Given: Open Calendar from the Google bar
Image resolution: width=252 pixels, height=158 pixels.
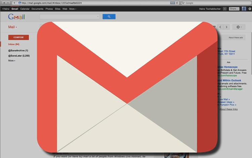Looking at the screenshot, I should [25, 9].
